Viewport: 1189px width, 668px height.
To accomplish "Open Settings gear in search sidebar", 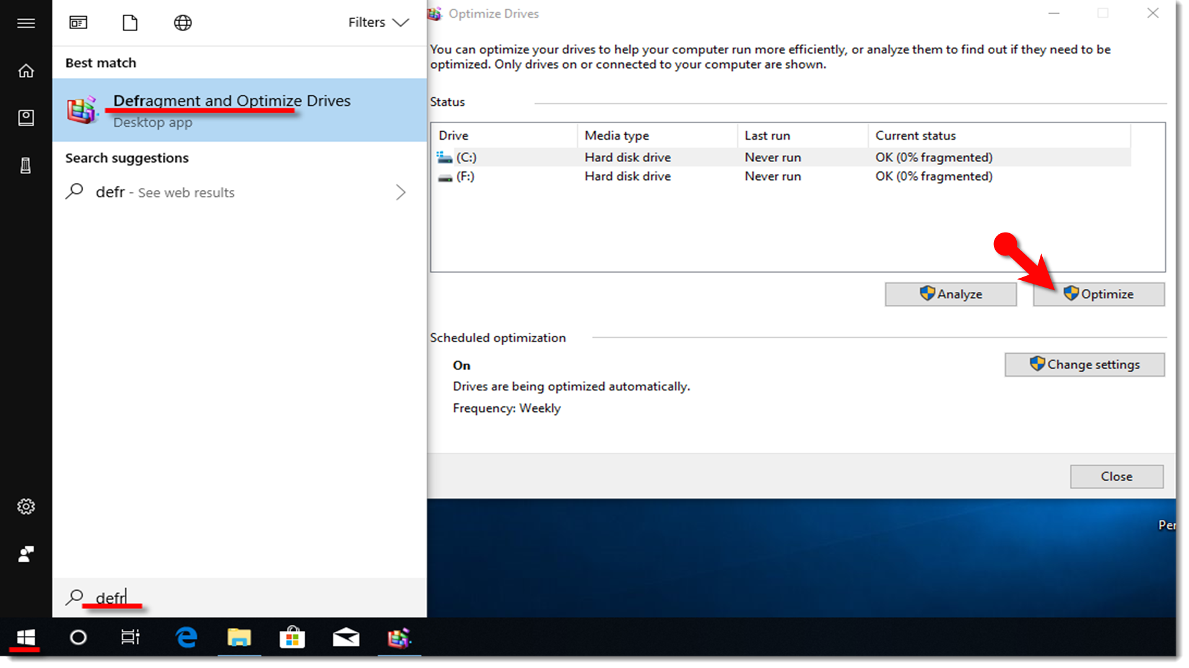I will click(26, 507).
